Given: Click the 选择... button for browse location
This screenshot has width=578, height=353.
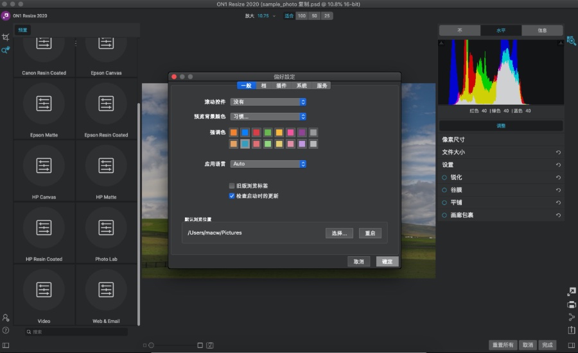Looking at the screenshot, I should pos(339,233).
